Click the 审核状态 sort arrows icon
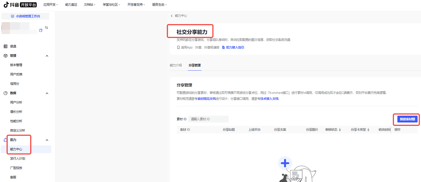421x182 pixels. pos(340,130)
